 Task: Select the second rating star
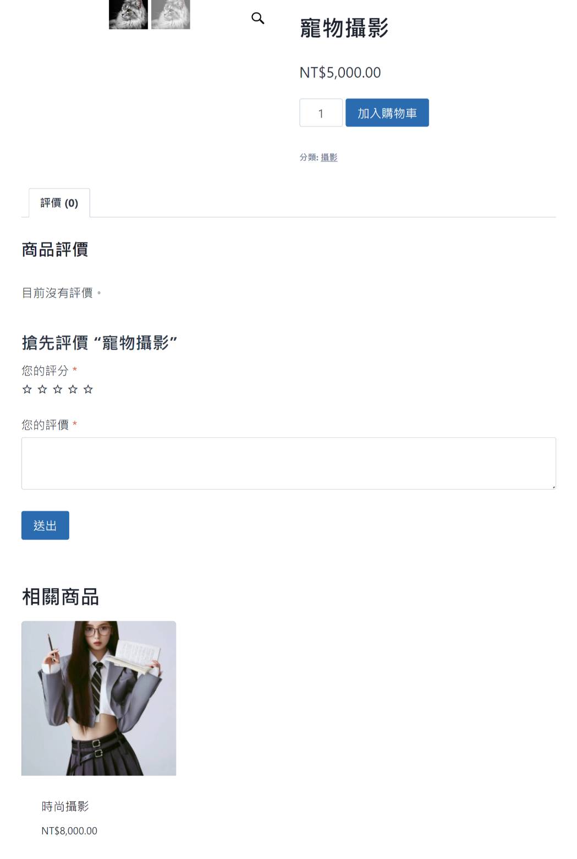tap(42, 389)
